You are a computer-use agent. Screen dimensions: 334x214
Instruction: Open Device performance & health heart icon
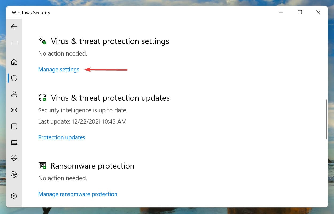[14, 158]
